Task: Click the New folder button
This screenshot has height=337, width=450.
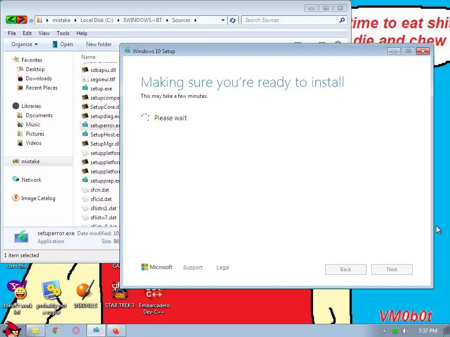Action: click(99, 44)
